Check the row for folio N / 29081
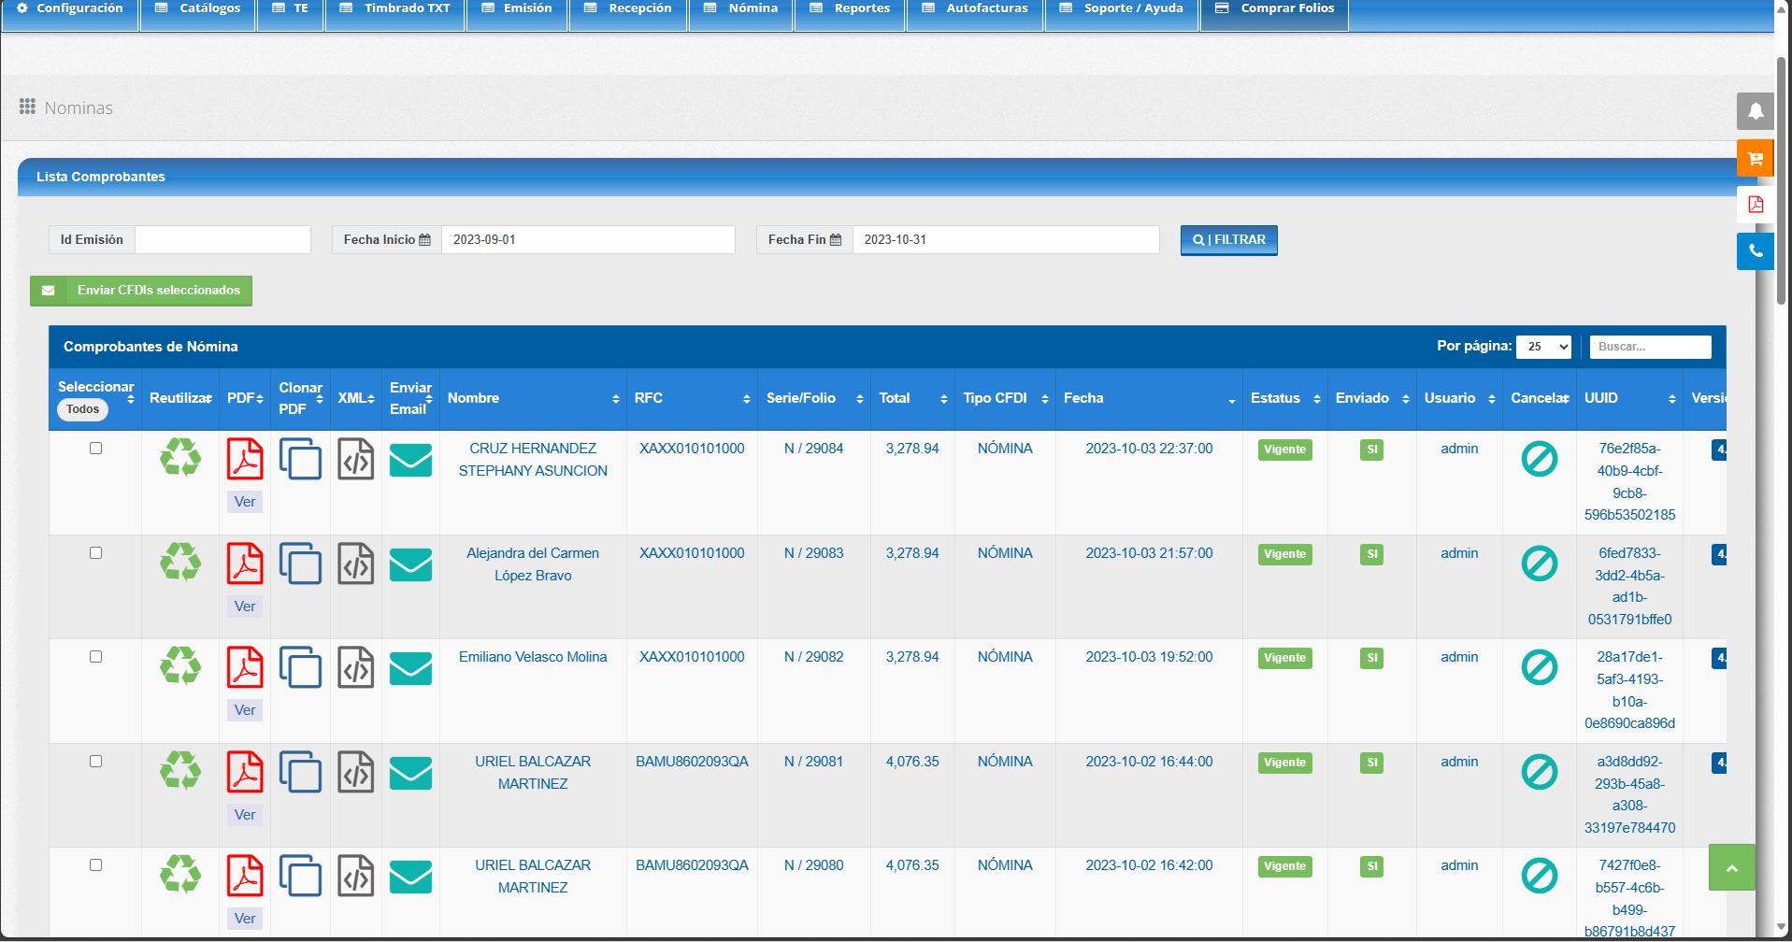The width and height of the screenshot is (1792, 942). coord(95,762)
